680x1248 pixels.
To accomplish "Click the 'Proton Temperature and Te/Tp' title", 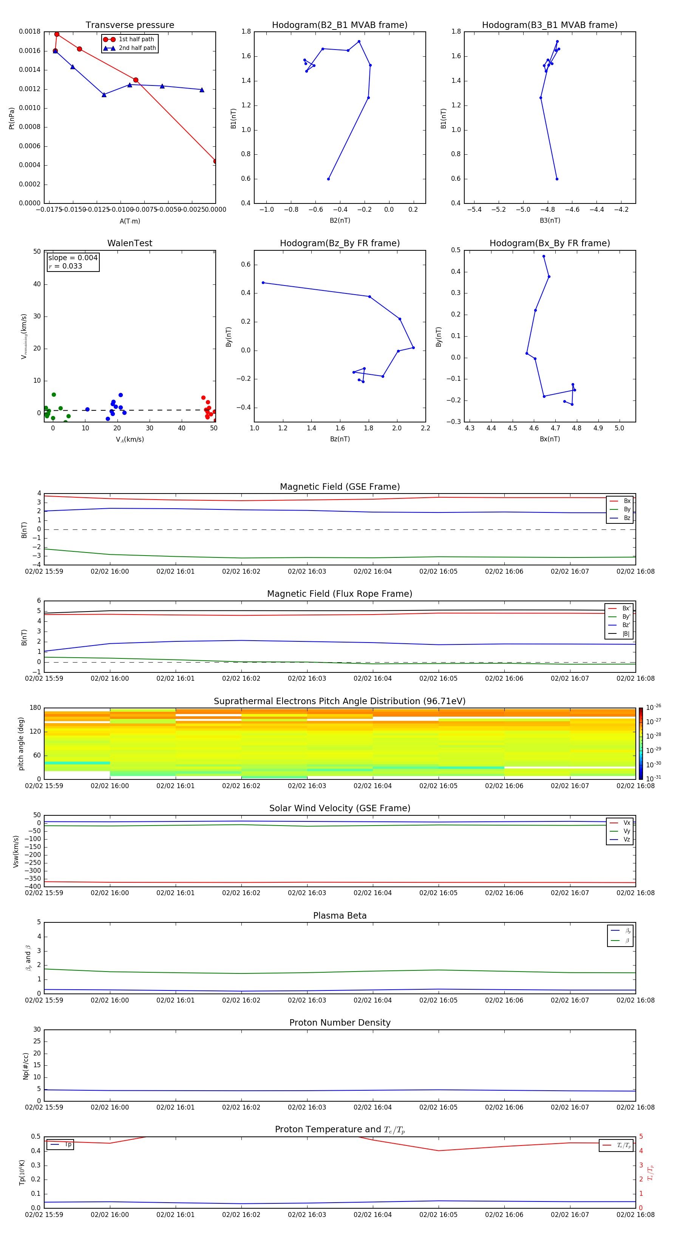I will point(340,1129).
